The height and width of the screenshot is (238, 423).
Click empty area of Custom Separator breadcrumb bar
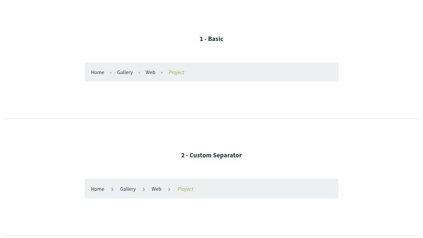point(264,189)
